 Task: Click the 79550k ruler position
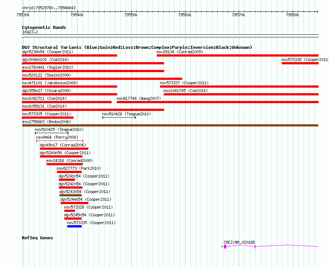[131, 15]
